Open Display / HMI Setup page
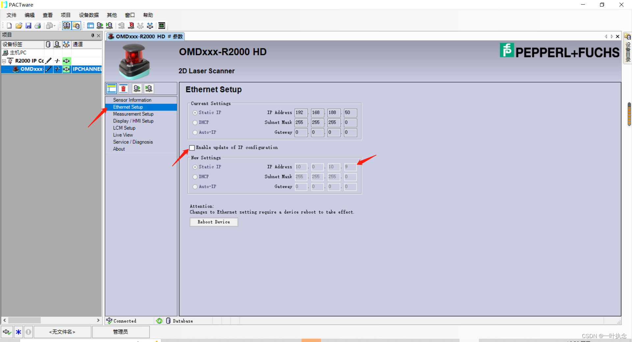 click(133, 121)
